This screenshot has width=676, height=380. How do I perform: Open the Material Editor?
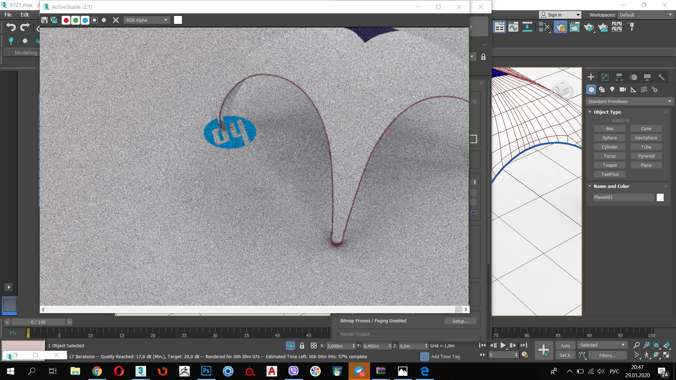click(x=544, y=27)
